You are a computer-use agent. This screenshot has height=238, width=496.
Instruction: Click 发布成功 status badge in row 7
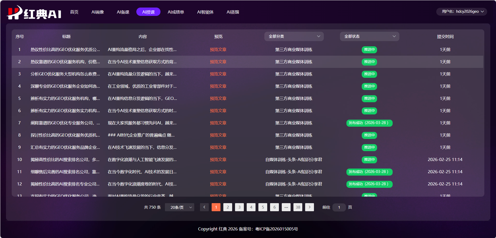click(x=369, y=123)
